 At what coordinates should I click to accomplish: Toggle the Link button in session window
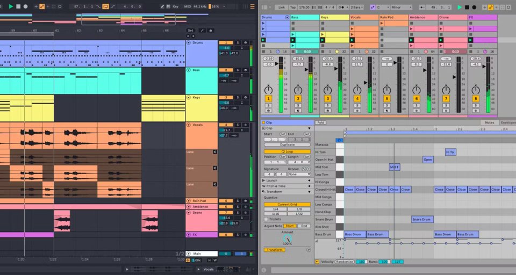click(x=282, y=7)
